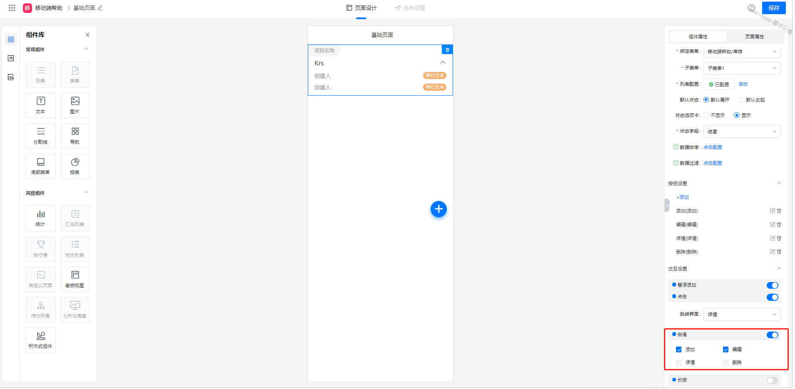Select 默认展开 radio option

[706, 100]
